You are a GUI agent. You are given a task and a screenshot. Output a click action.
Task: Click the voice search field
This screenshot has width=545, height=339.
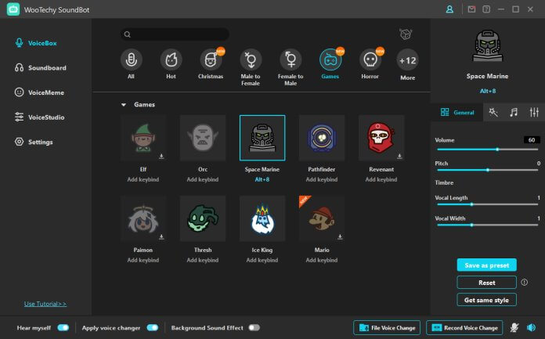tap(175, 34)
